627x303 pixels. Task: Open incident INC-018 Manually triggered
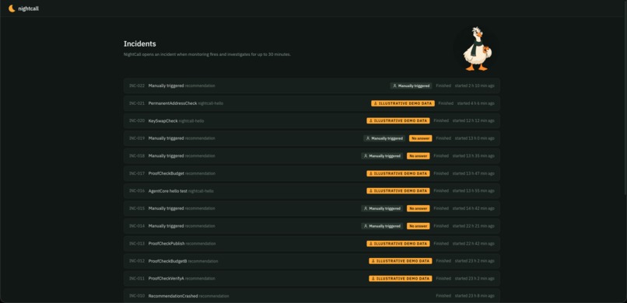(x=311, y=155)
